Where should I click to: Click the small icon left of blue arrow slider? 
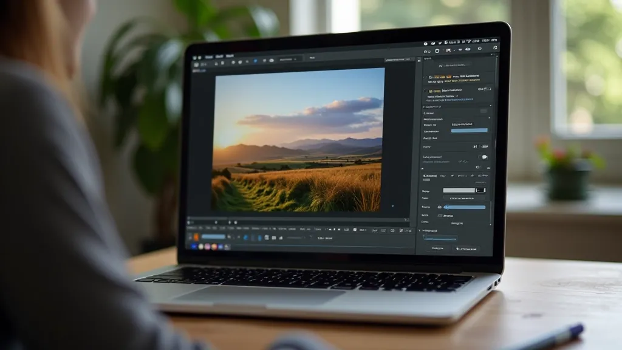pyautogui.click(x=440, y=207)
